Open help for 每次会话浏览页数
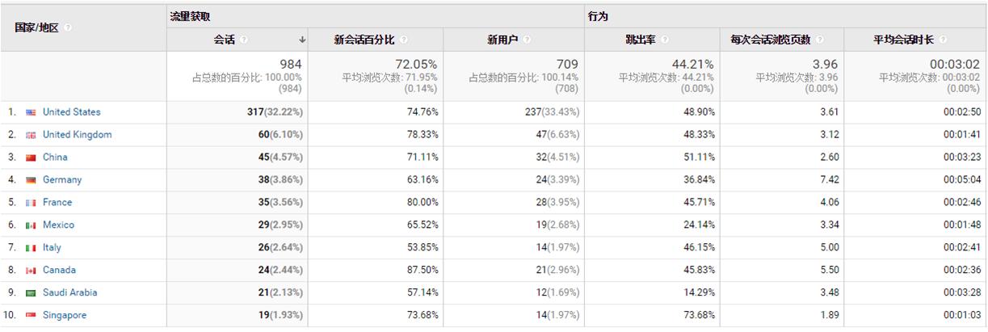This screenshot has height=332, width=988. 819,40
